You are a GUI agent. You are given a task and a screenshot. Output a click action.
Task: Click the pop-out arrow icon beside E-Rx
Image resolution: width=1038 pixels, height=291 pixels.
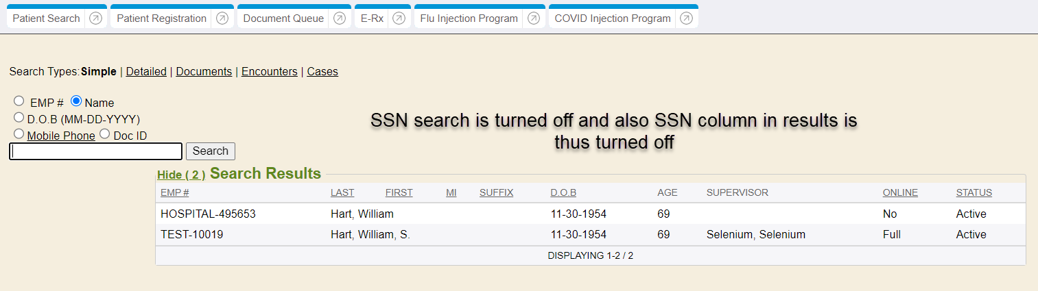coord(399,18)
